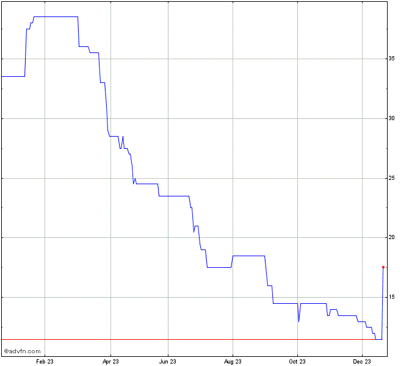Image resolution: width=409 pixels, height=366 pixels.
Task: Click the red last-price dot marker
Action: [383, 267]
